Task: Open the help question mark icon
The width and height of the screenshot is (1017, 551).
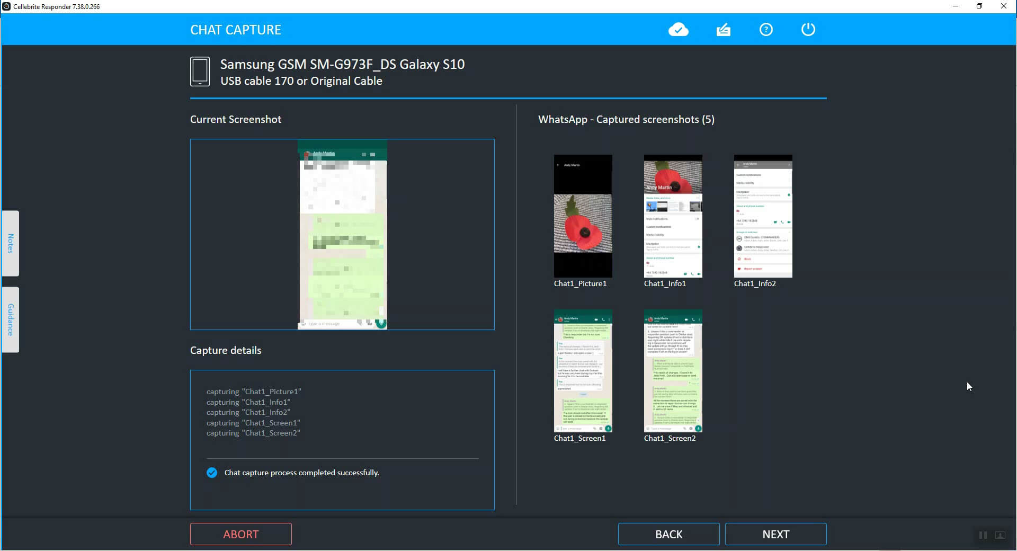Action: click(766, 30)
